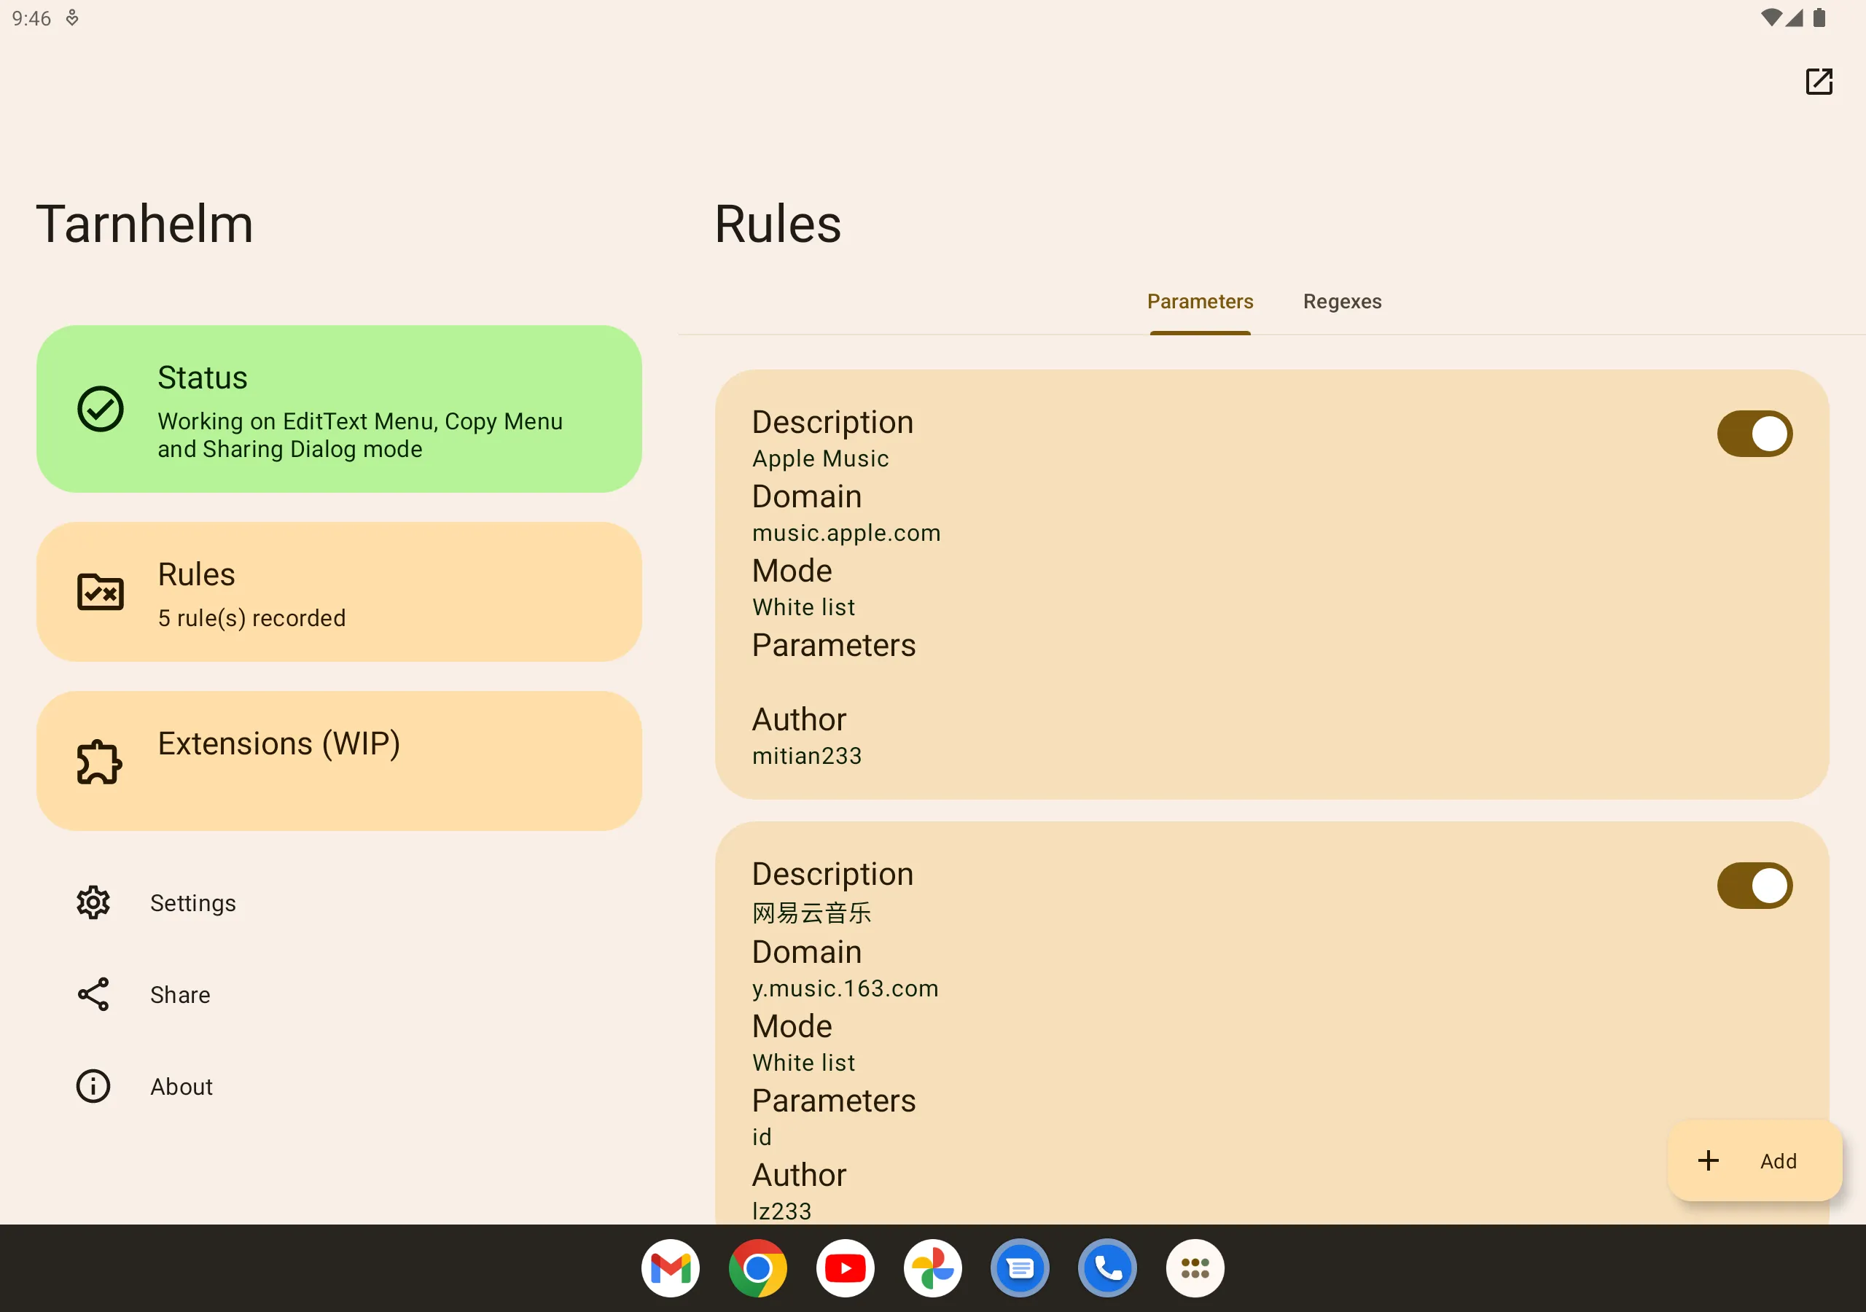Click the 9:46 clock in status bar

click(31, 18)
